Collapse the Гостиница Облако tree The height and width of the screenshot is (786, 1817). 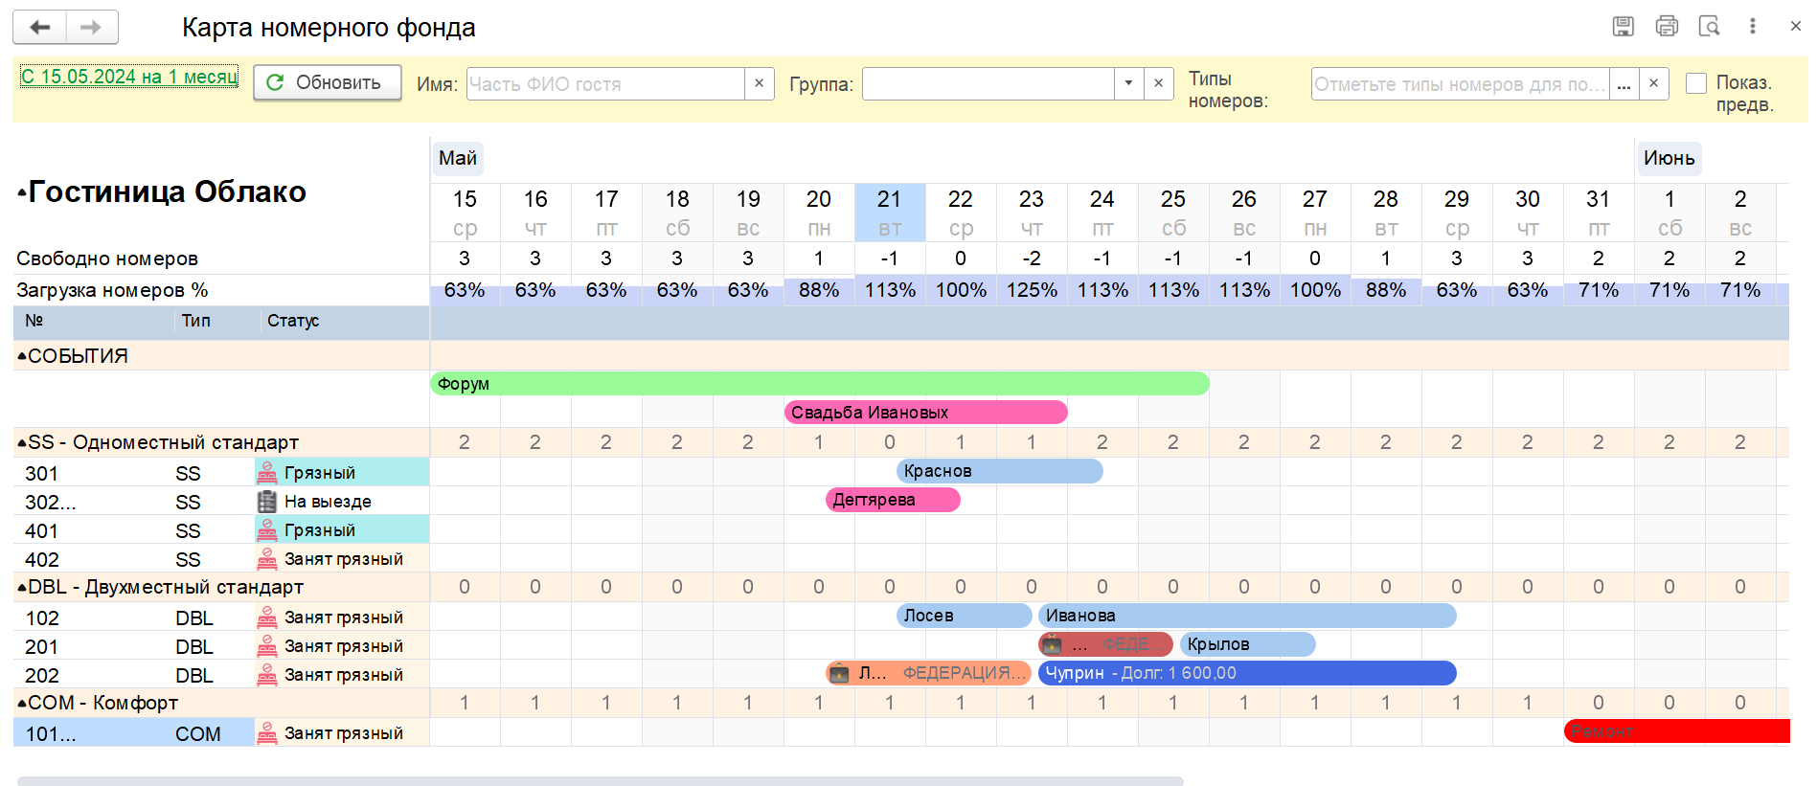click(x=21, y=193)
